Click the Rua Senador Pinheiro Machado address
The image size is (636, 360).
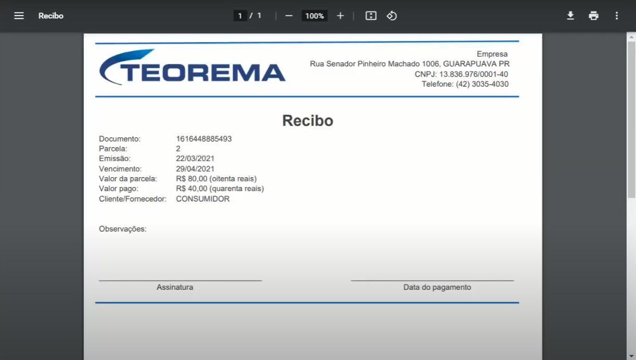click(410, 64)
